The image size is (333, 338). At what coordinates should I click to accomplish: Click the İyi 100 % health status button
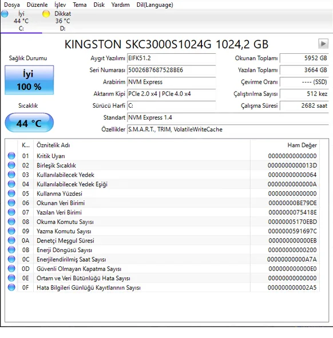click(29, 80)
